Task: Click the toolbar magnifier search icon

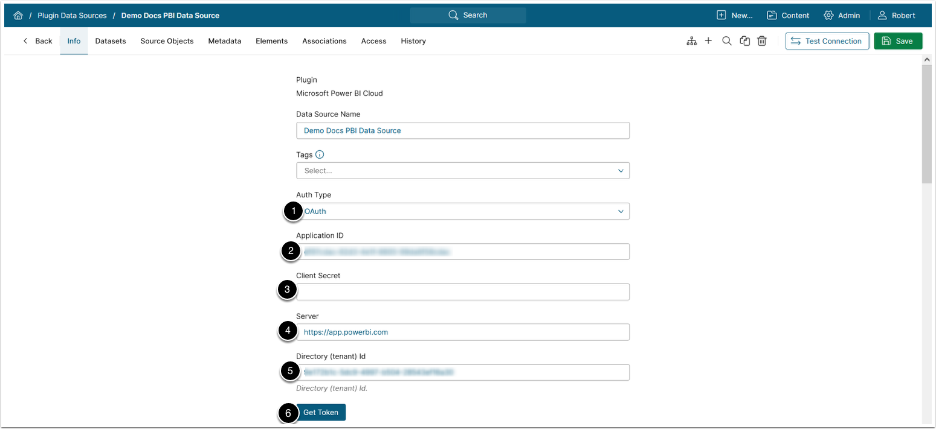Action: pyautogui.click(x=727, y=41)
